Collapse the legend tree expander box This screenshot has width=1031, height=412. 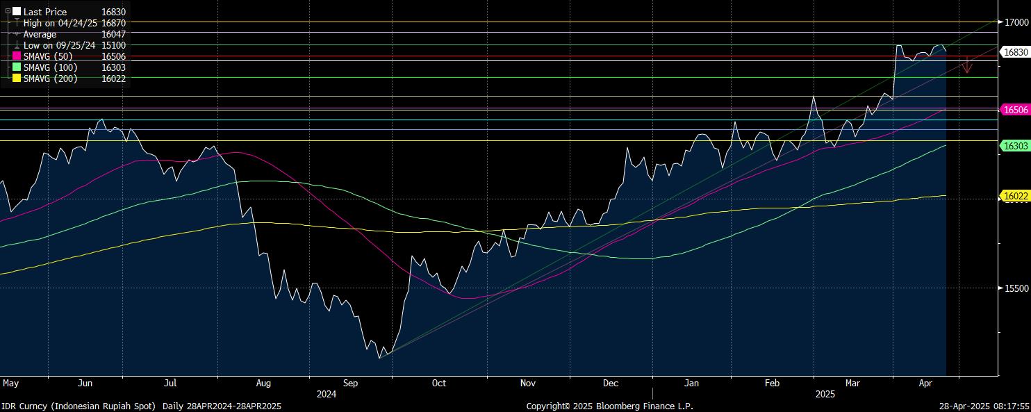8,12
